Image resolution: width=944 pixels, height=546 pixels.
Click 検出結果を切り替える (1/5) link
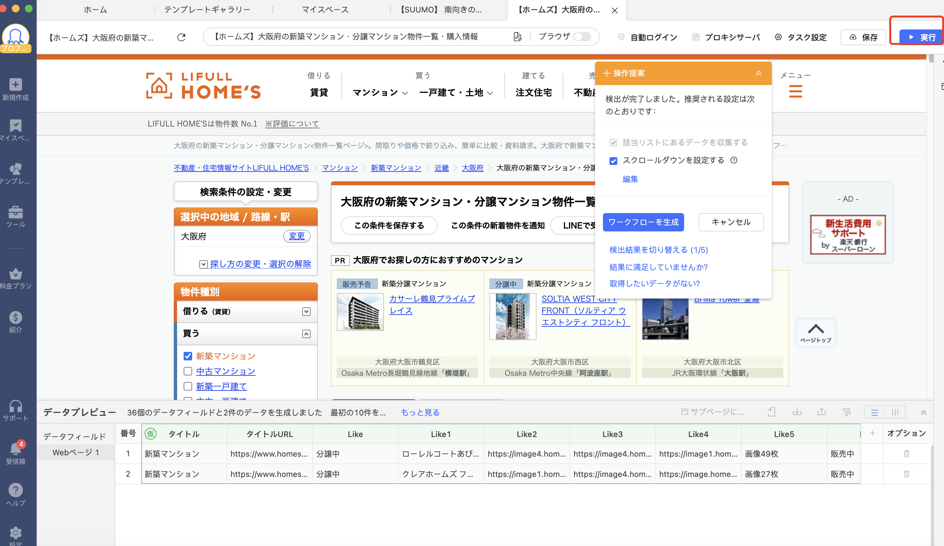[x=659, y=249]
